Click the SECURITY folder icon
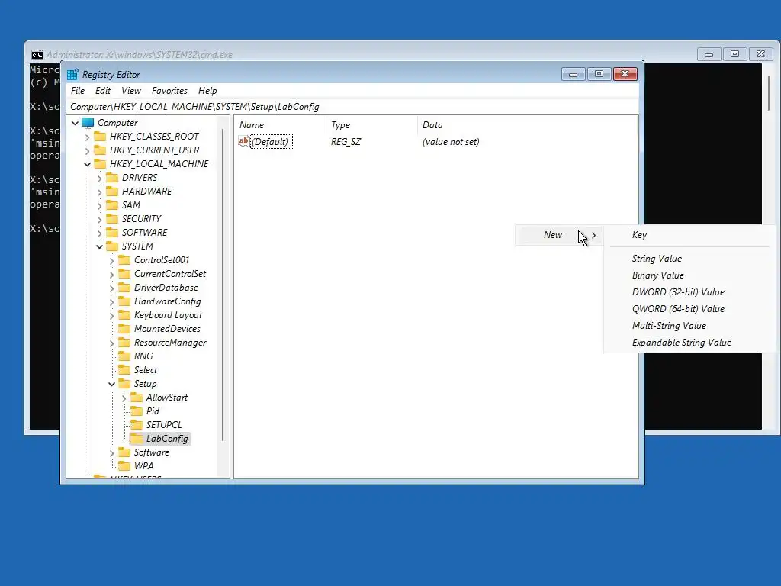Screen dimensions: 781x586 click(113, 219)
